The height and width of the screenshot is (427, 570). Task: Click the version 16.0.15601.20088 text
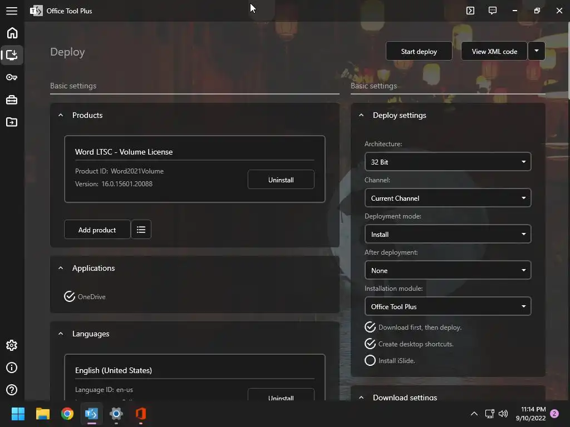(x=114, y=183)
